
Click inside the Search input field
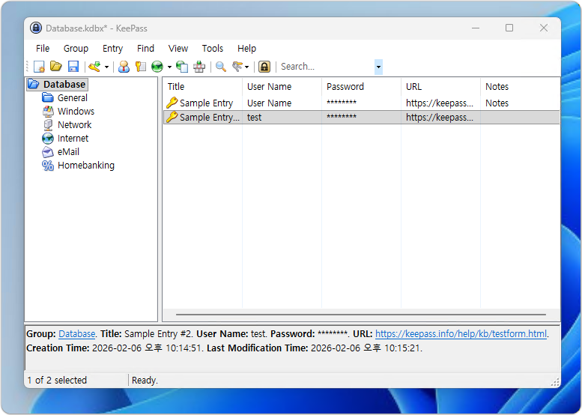click(324, 67)
